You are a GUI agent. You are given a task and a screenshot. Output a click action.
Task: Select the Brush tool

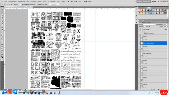[2, 24]
